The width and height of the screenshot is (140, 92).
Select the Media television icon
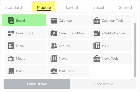coord(11,58)
